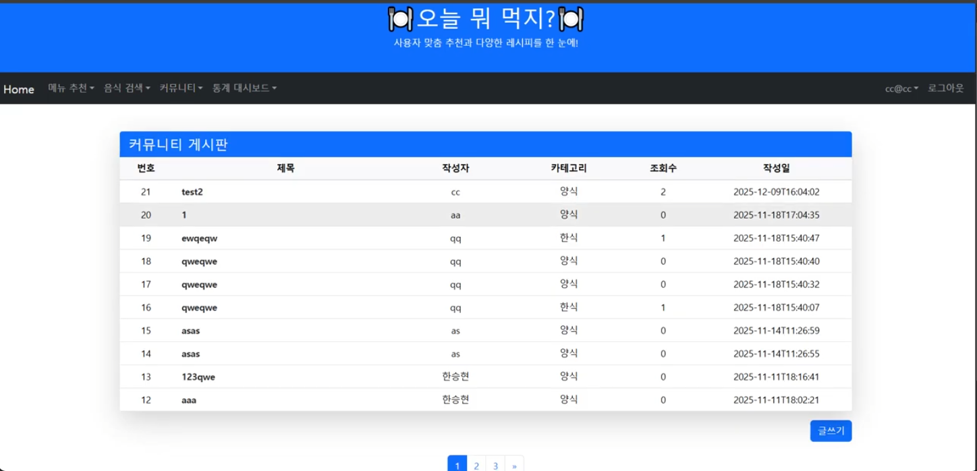Select author cc in row 21
The width and height of the screenshot is (977, 471).
pyautogui.click(x=455, y=192)
